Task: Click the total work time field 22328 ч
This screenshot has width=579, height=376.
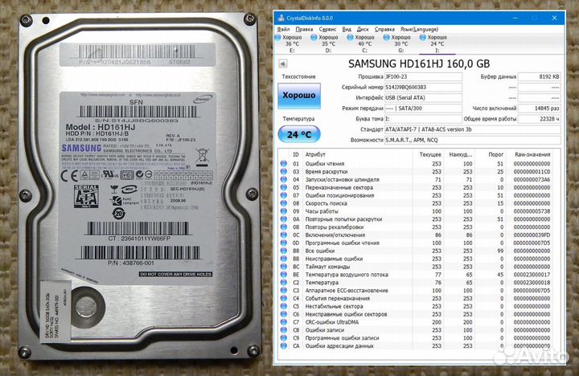Action: pos(539,119)
